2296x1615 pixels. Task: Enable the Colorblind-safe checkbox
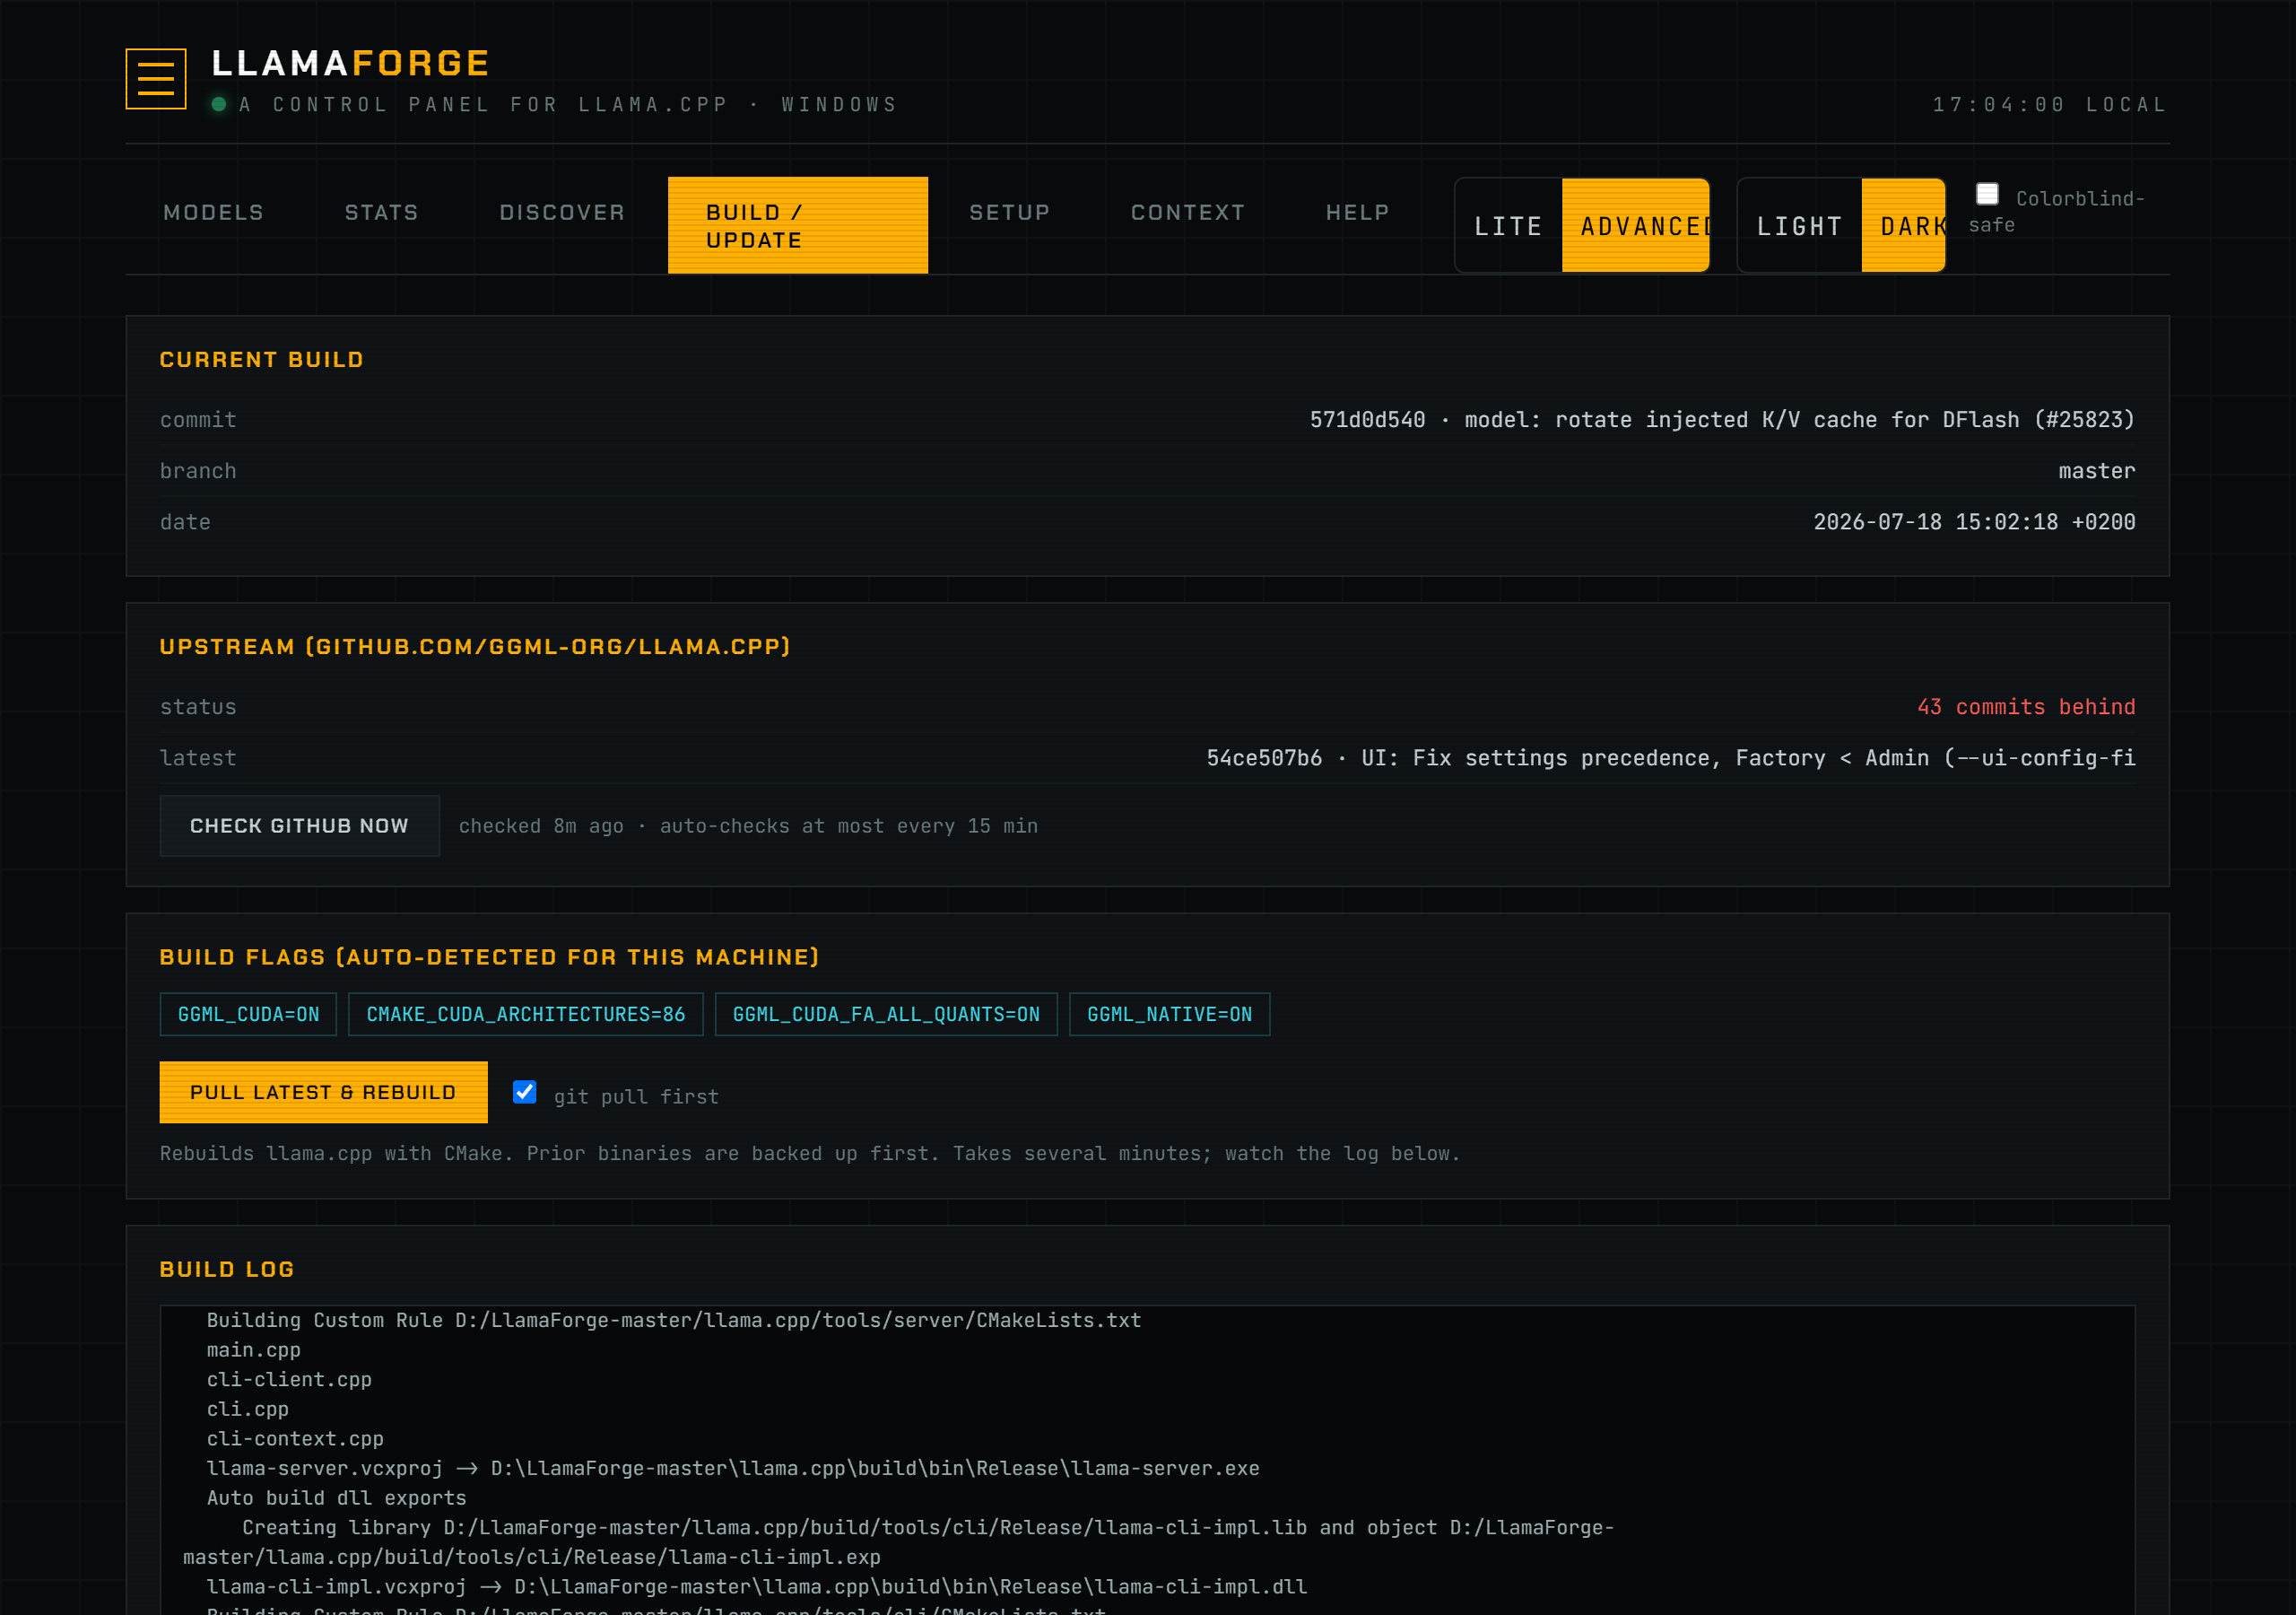1987,194
